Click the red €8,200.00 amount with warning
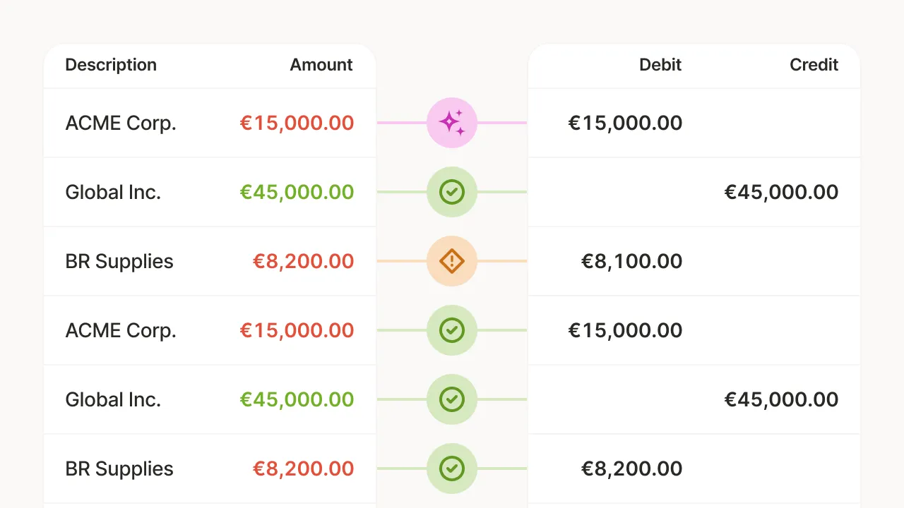 pyautogui.click(x=303, y=261)
